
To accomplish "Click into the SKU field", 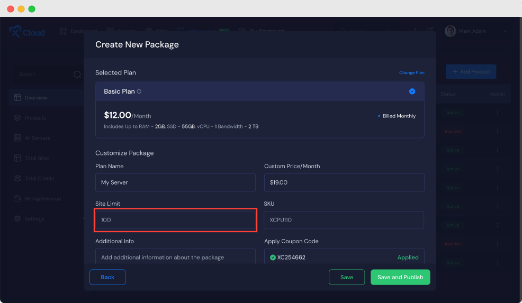I will [344, 220].
